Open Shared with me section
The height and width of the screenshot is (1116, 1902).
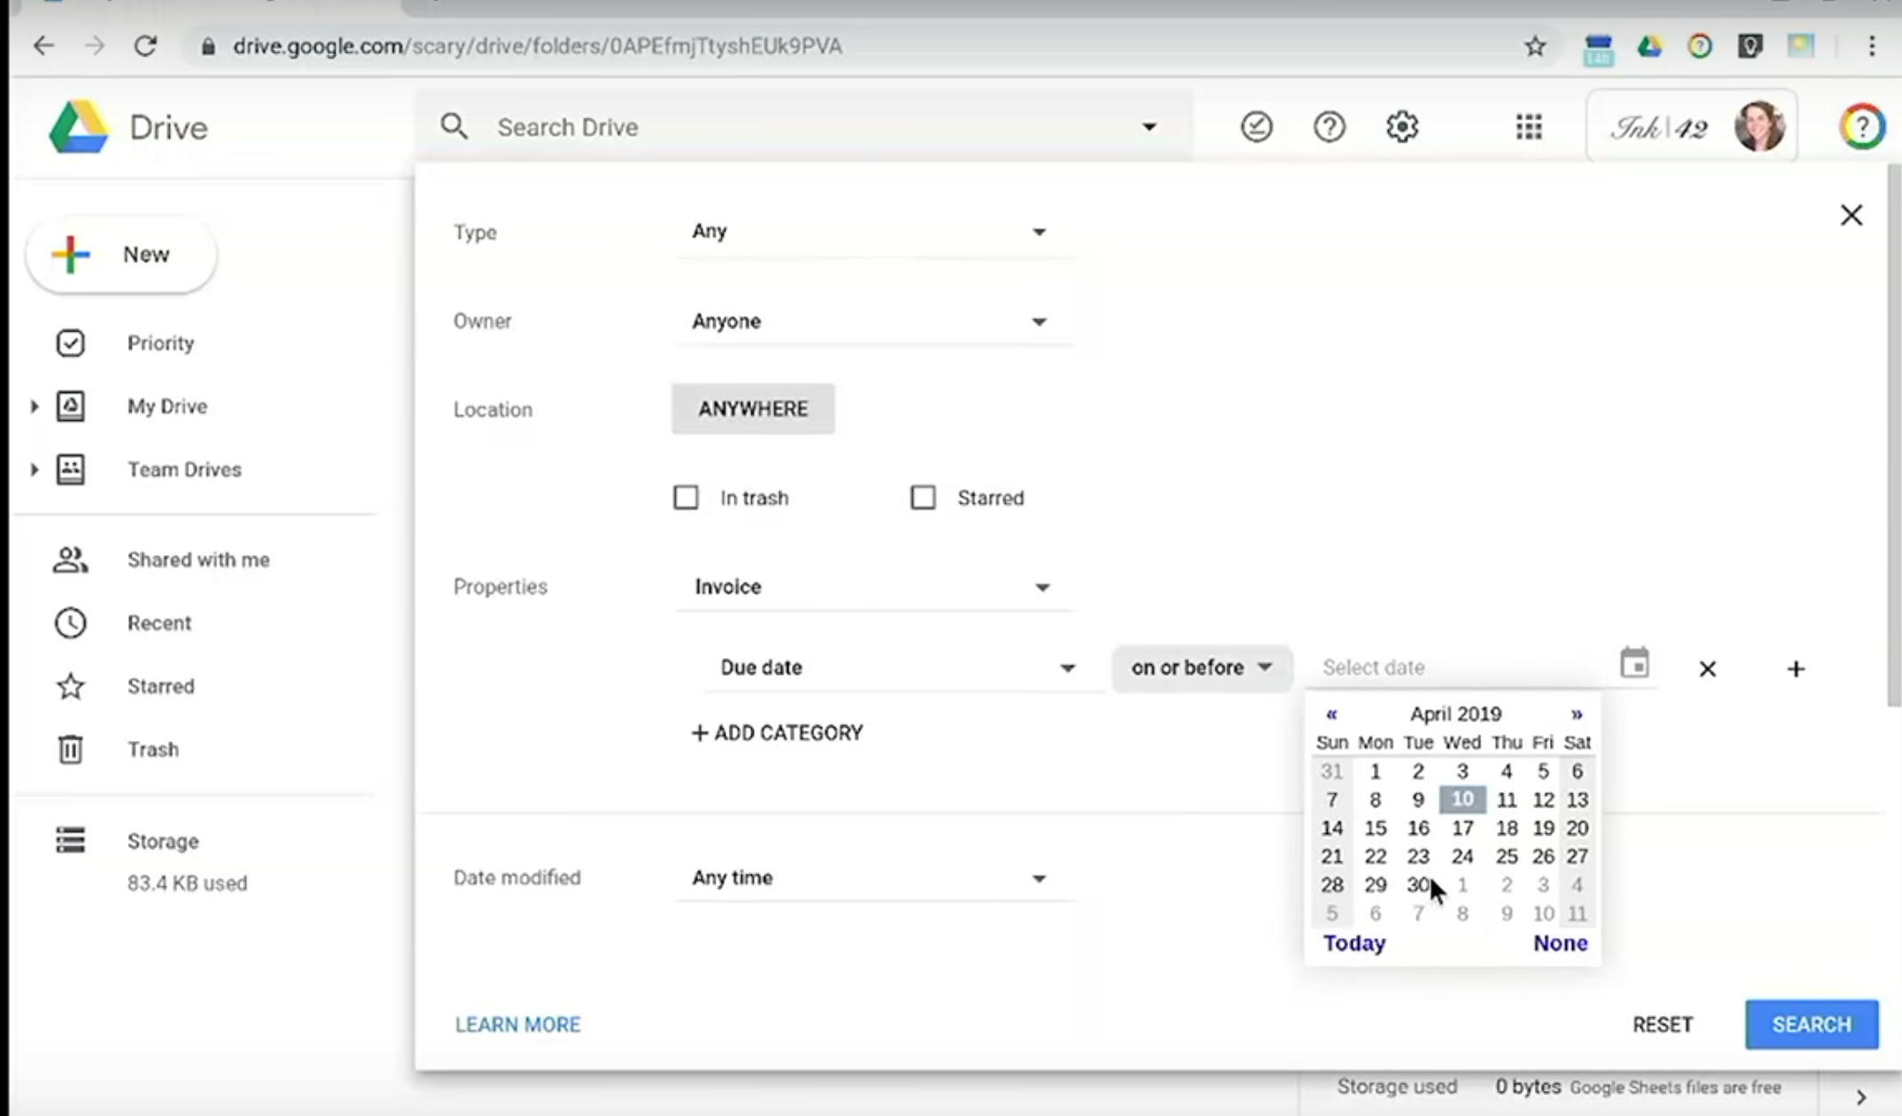[197, 560]
